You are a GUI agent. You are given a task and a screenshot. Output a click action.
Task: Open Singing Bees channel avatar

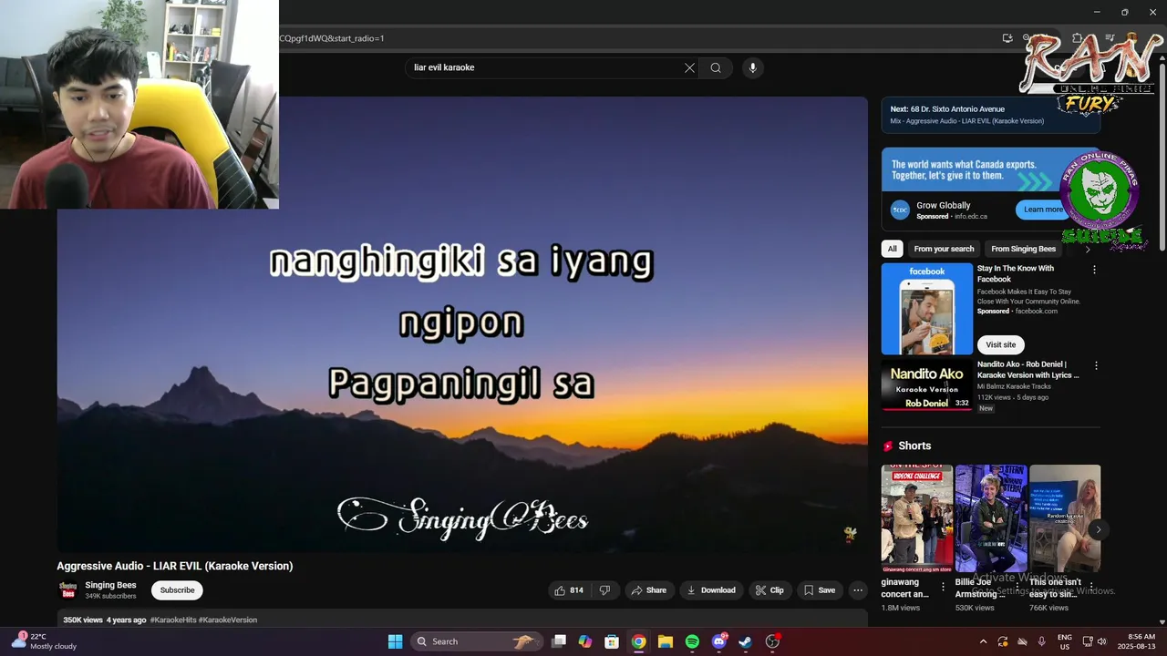click(67, 590)
